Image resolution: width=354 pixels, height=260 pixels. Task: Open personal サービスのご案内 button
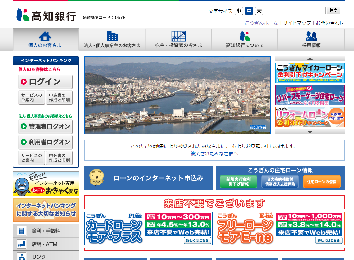[32, 97]
